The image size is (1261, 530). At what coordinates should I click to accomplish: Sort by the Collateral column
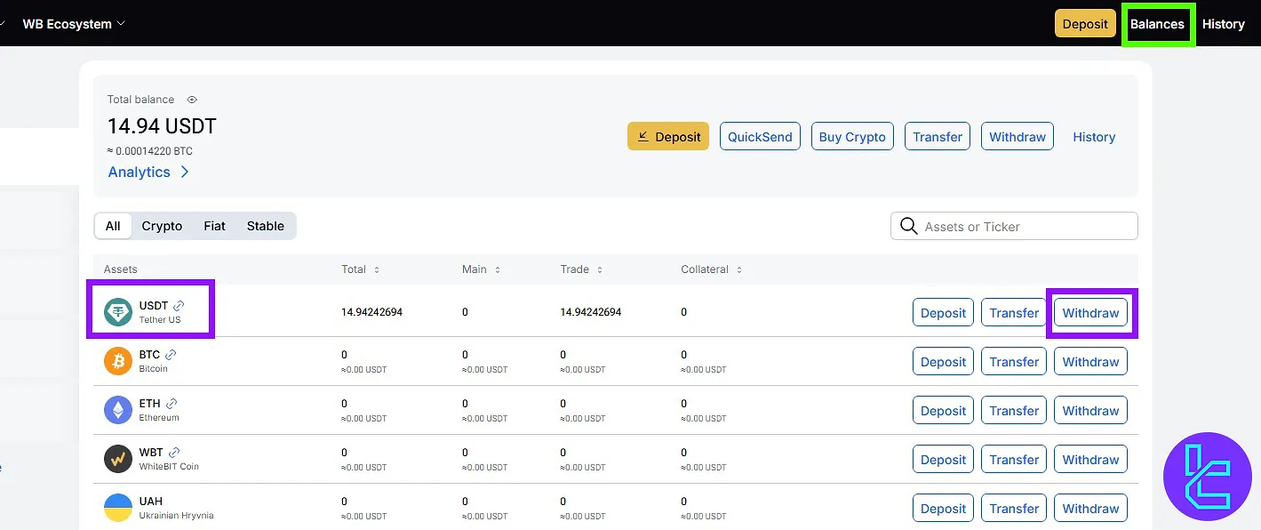click(712, 269)
